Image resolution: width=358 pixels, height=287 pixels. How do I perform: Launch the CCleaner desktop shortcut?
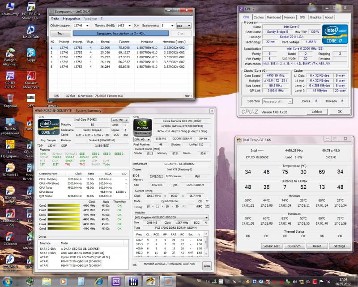click(x=10, y=239)
